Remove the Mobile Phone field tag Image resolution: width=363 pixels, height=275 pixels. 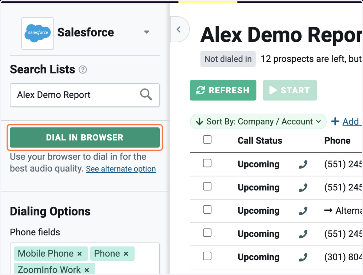click(80, 254)
